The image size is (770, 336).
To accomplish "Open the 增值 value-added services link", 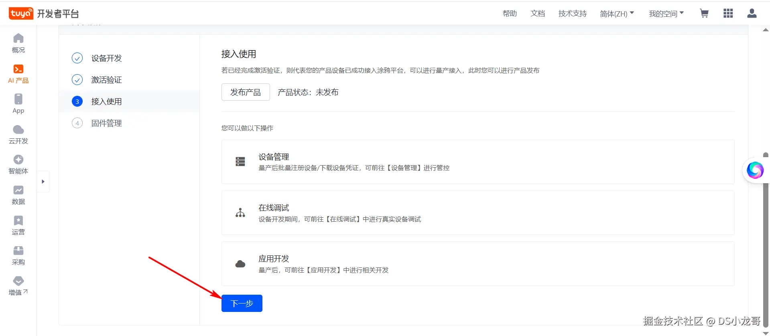I will click(18, 286).
